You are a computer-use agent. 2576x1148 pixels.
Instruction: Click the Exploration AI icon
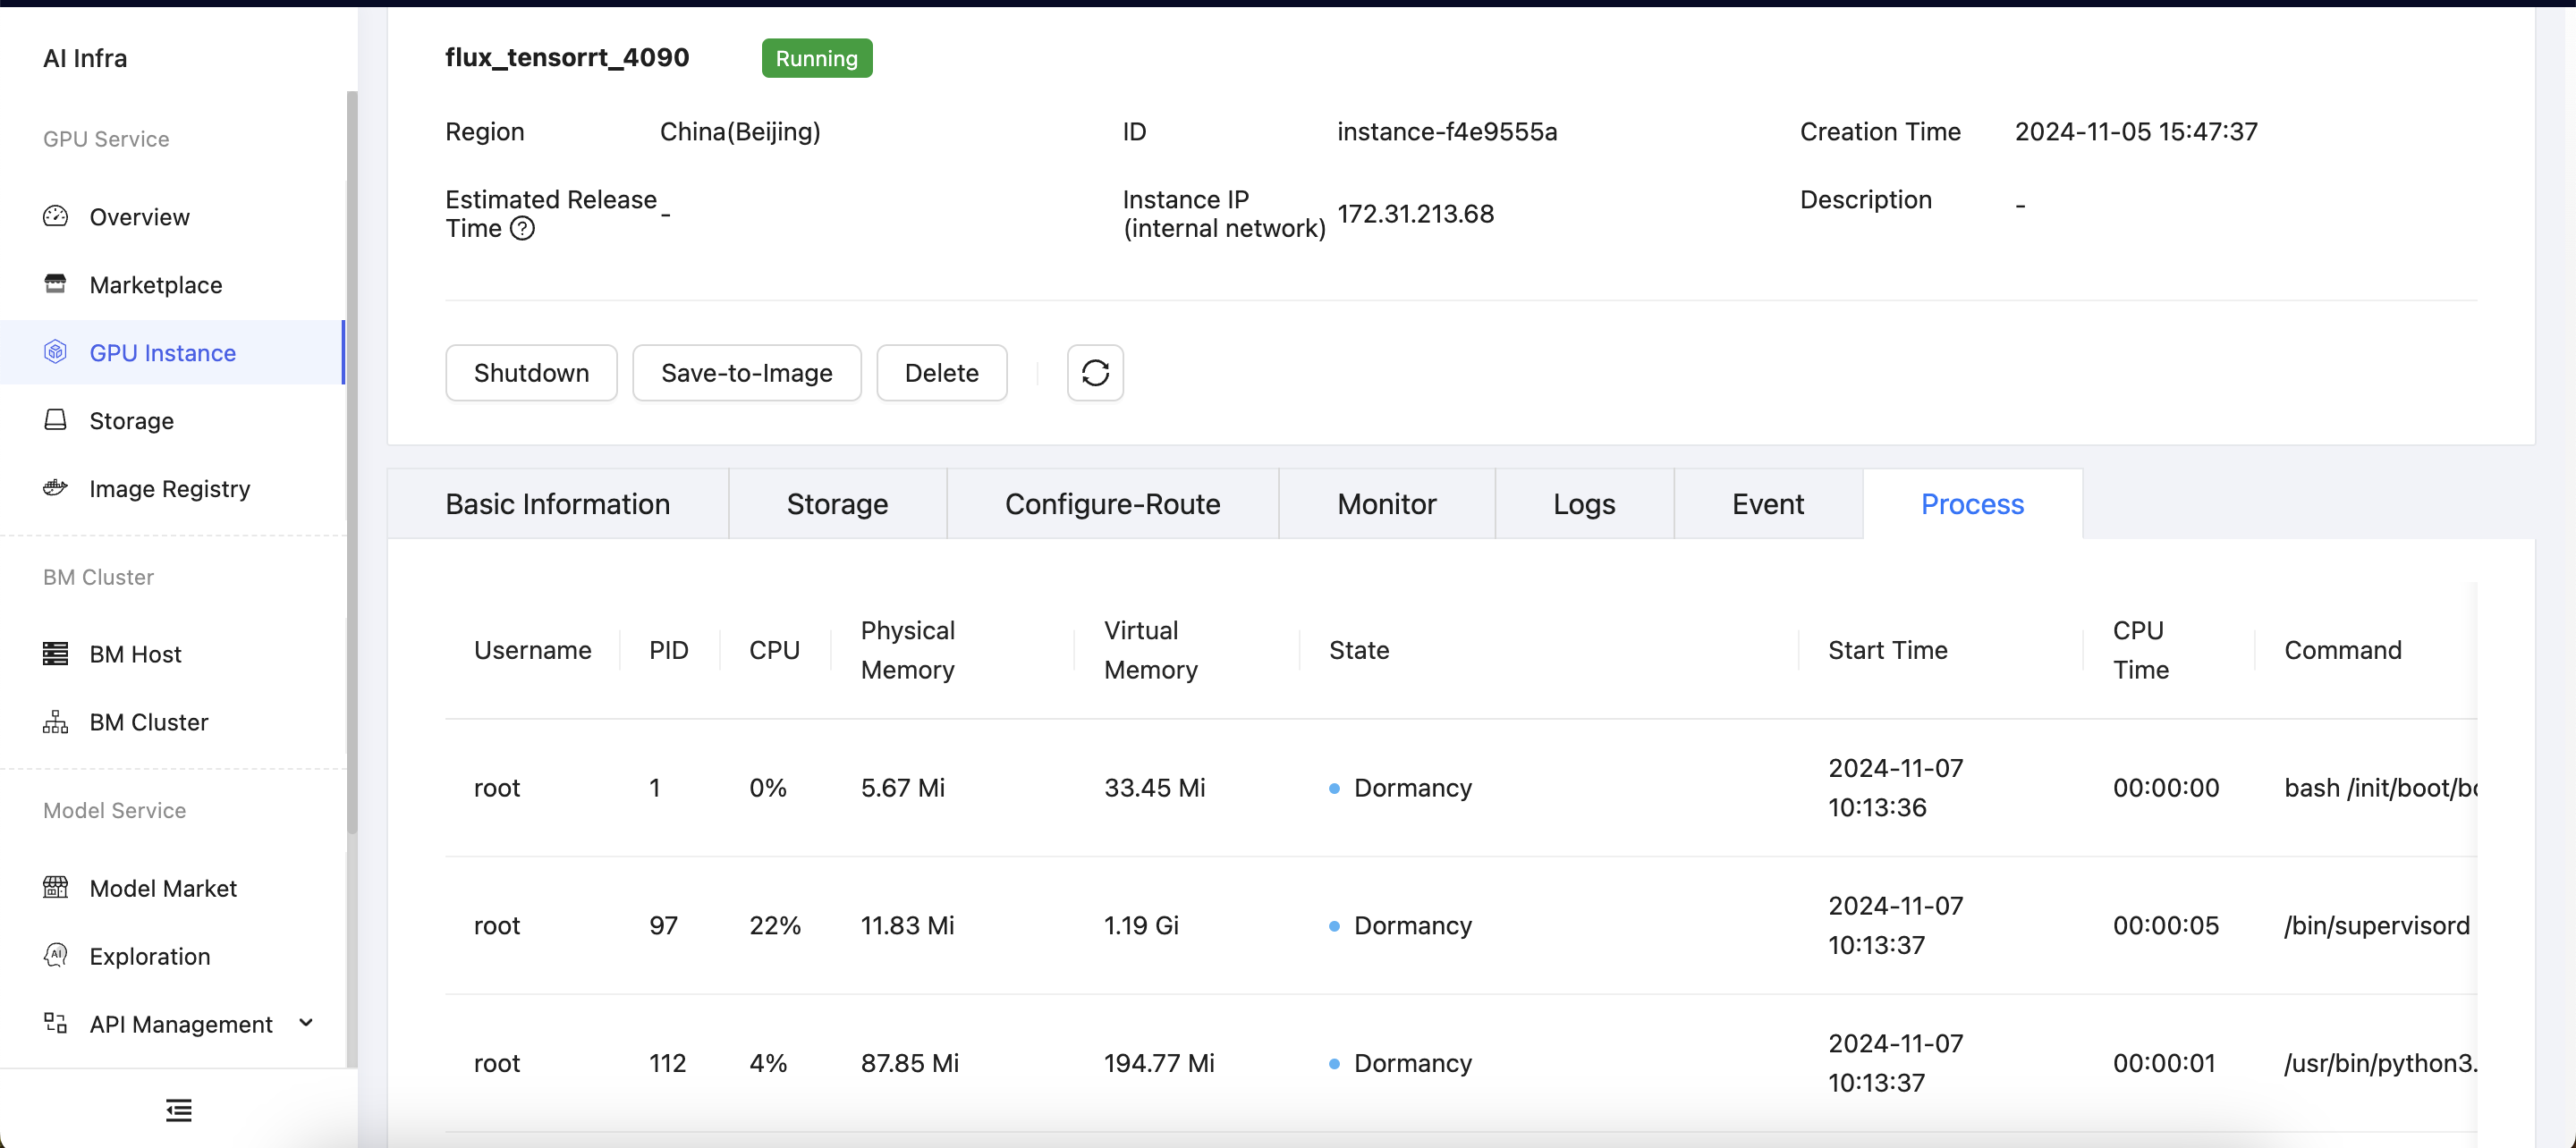(x=55, y=956)
